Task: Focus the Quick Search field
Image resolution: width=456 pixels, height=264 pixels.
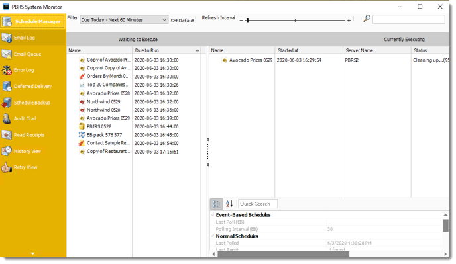Action: [258, 204]
